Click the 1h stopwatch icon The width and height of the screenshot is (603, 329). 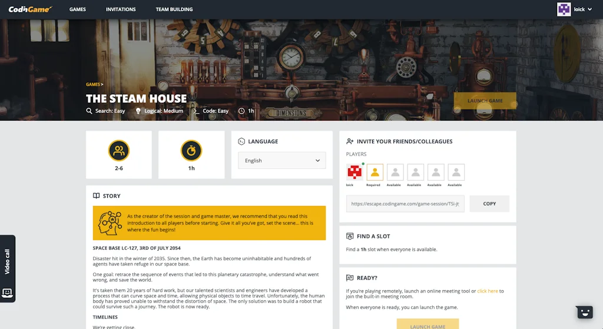191,151
